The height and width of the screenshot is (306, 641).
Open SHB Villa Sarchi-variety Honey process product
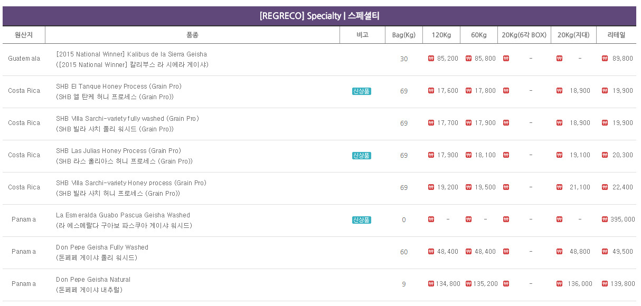(x=131, y=183)
